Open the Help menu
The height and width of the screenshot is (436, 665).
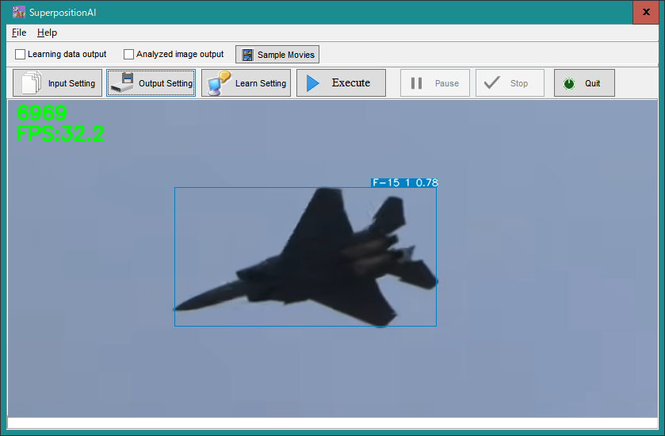tap(47, 33)
